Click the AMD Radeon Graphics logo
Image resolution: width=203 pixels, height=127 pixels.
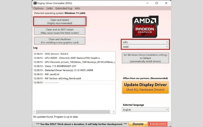pyautogui.click(x=145, y=27)
